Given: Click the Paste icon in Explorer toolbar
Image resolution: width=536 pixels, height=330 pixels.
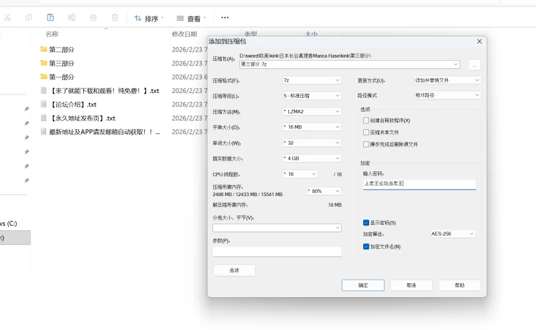Looking at the screenshot, I should tap(50, 17).
